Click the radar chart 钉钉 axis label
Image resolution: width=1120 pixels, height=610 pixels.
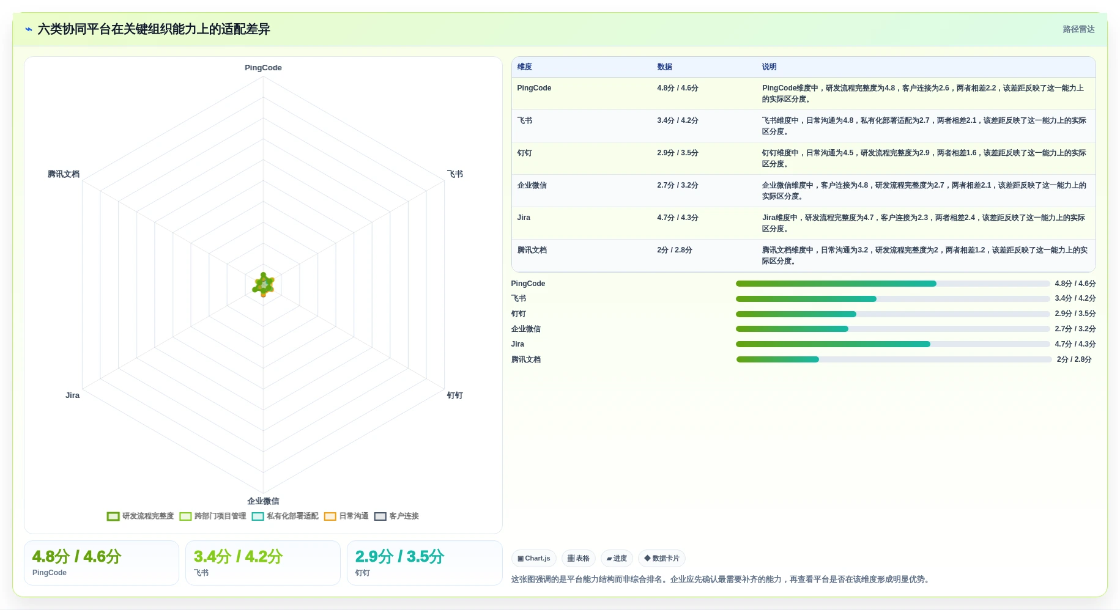click(455, 395)
